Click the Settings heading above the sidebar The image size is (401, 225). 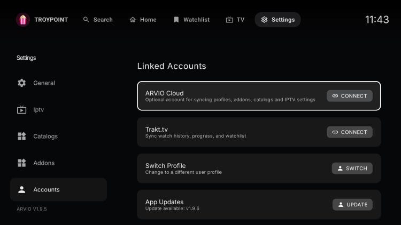pyautogui.click(x=26, y=58)
